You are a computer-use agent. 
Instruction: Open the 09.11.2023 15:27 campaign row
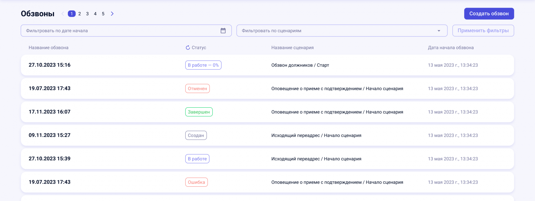coord(50,135)
